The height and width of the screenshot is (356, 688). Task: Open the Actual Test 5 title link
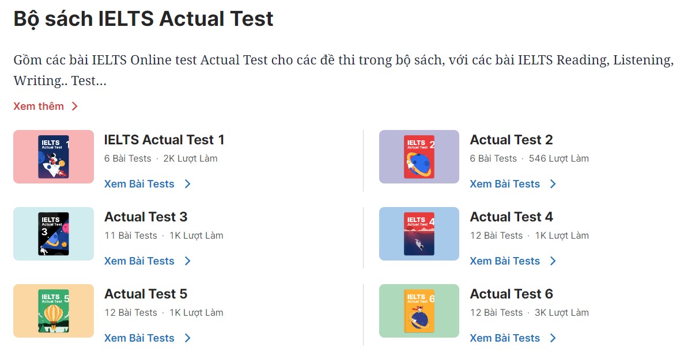pos(146,294)
